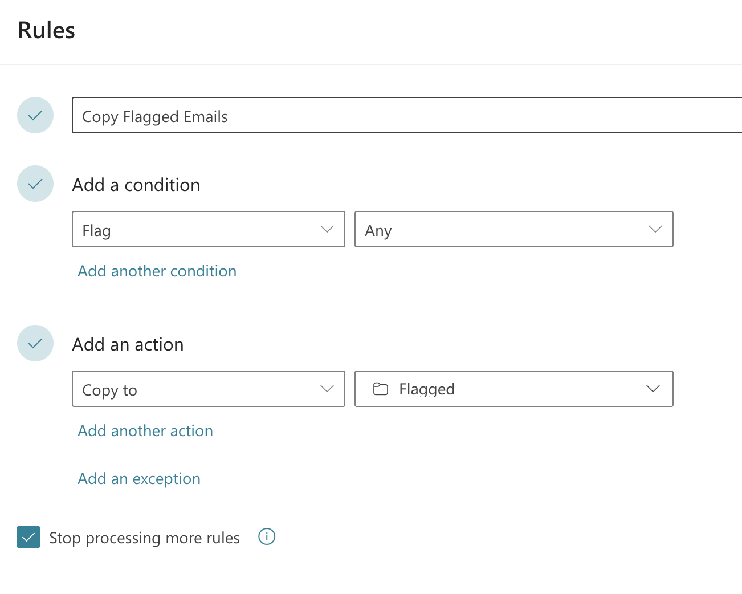
Task: Click the 'Rules' heading text
Action: [x=47, y=30]
